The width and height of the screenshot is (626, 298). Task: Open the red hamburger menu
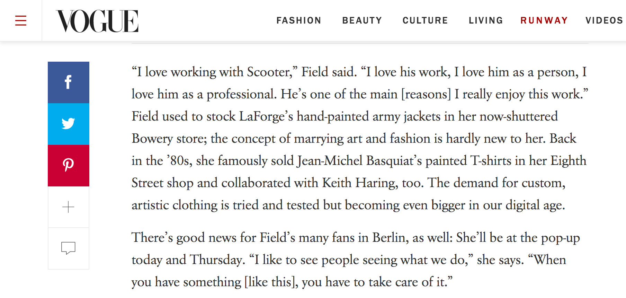pos(21,20)
